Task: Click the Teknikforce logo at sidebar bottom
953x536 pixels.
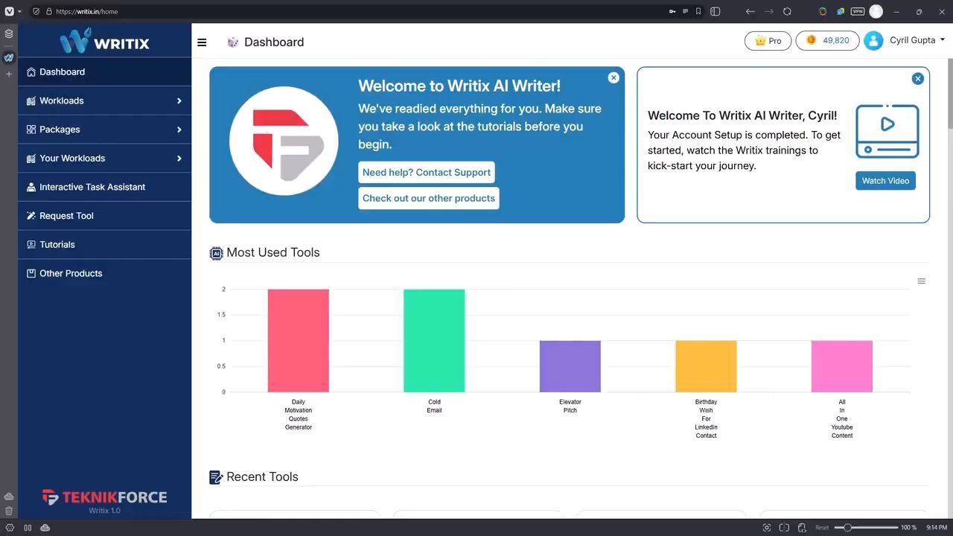Action: click(104, 497)
